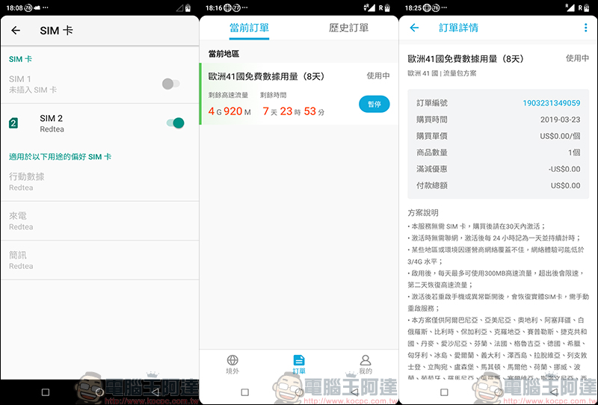Viewport: 598px width, 405px height.
Task: Tap the 當前地區 section label
Action: (224, 54)
